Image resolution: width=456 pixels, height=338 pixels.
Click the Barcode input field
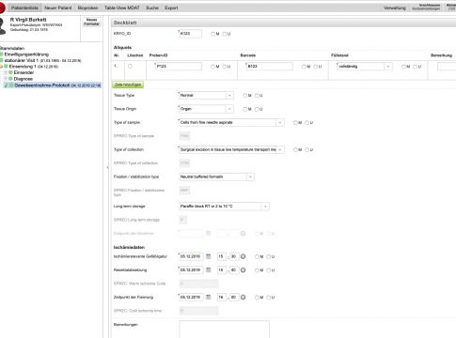(270, 67)
